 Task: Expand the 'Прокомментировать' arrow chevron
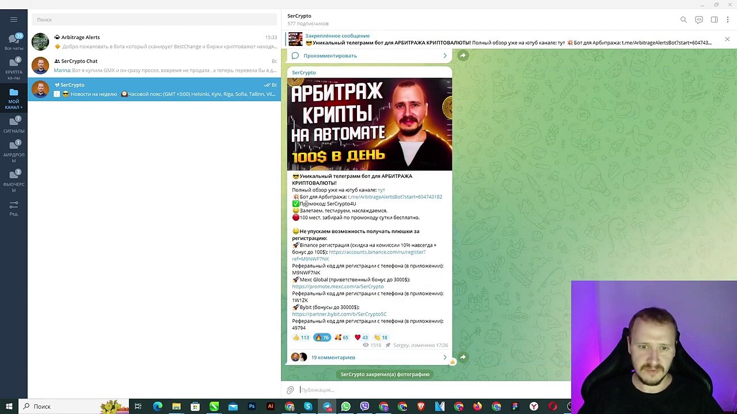(445, 56)
